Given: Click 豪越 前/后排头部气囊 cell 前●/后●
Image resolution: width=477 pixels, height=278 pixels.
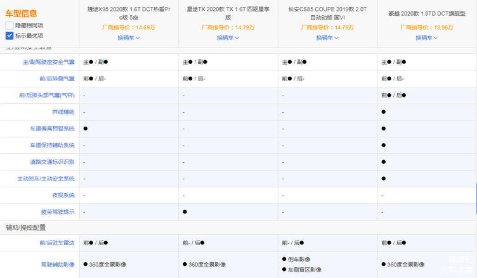Looking at the screenshot, I should click(394, 96).
